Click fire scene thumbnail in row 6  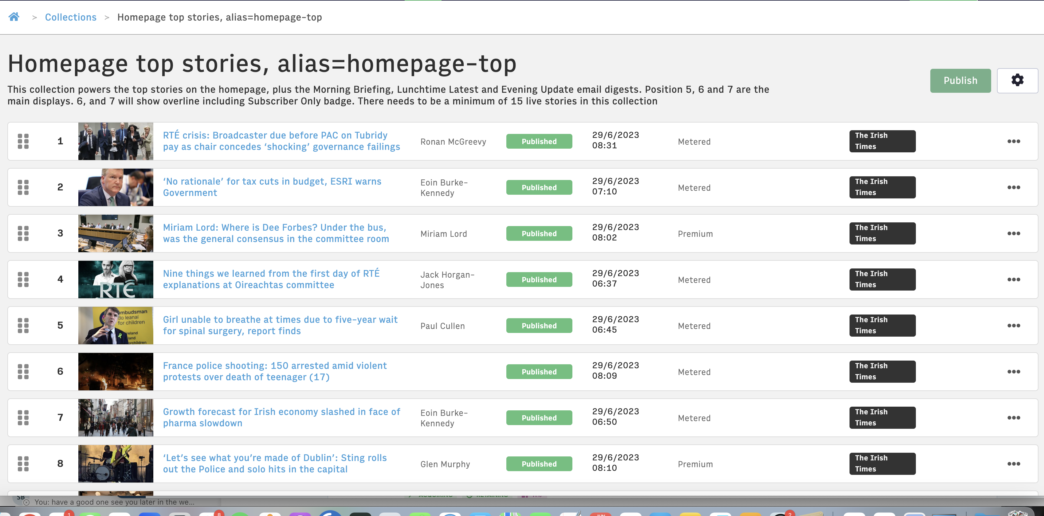(x=116, y=372)
